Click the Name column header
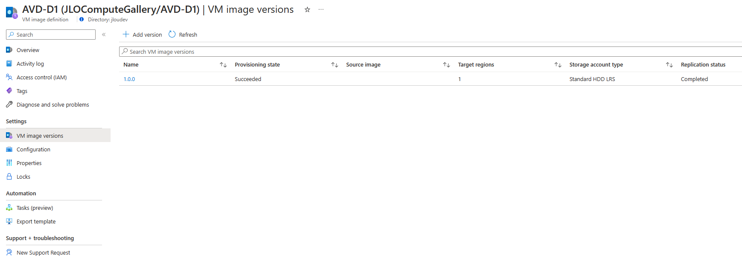742x258 pixels. pyautogui.click(x=131, y=64)
